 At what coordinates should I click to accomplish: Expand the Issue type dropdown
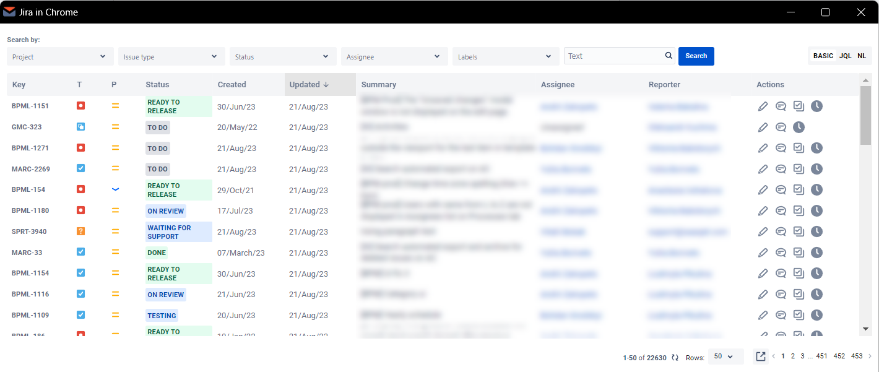click(171, 56)
